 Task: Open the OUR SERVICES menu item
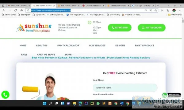click(97, 46)
